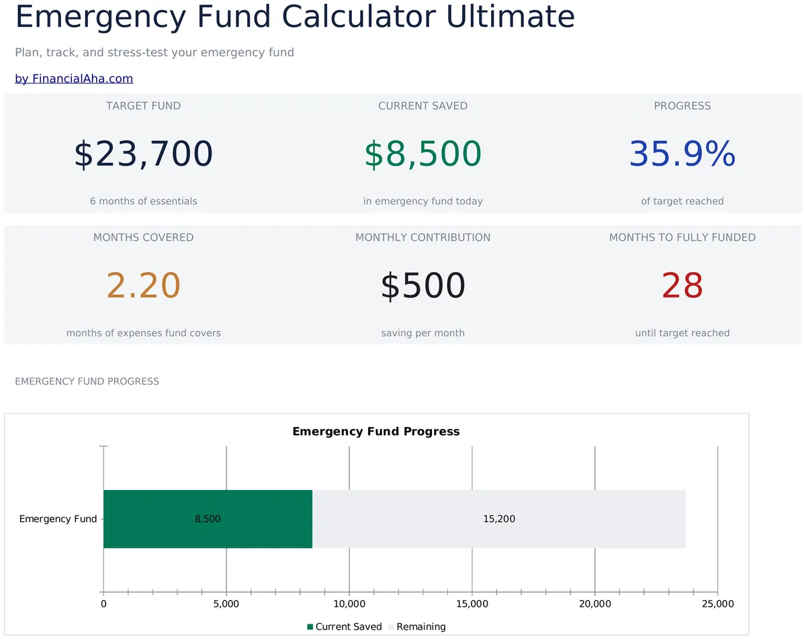
Task: Click the TARGET FUND card label
Action: 143,106
